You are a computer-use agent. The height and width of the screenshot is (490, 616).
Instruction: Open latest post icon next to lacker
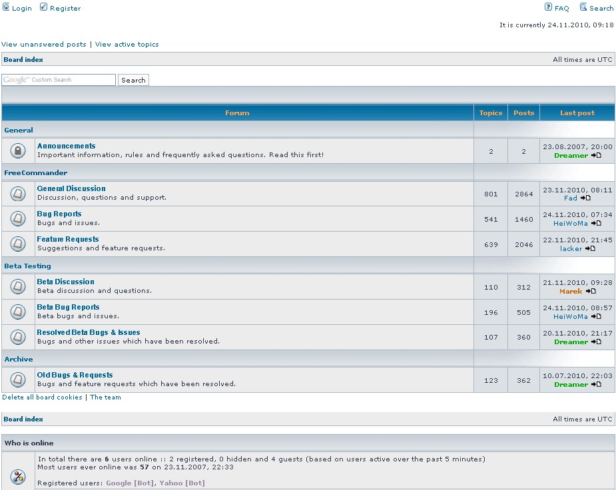click(591, 248)
